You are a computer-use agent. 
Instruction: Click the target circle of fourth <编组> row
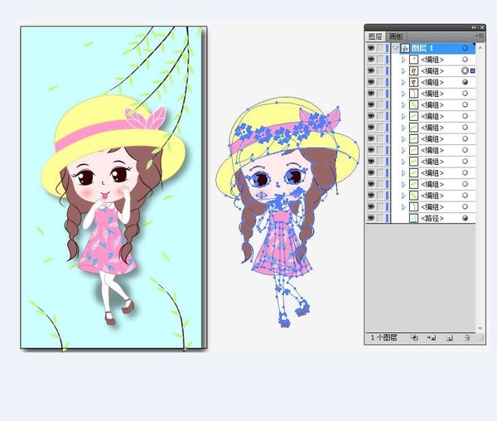point(465,94)
